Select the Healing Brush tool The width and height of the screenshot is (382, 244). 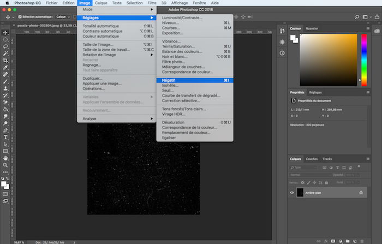pyautogui.click(x=5, y=74)
